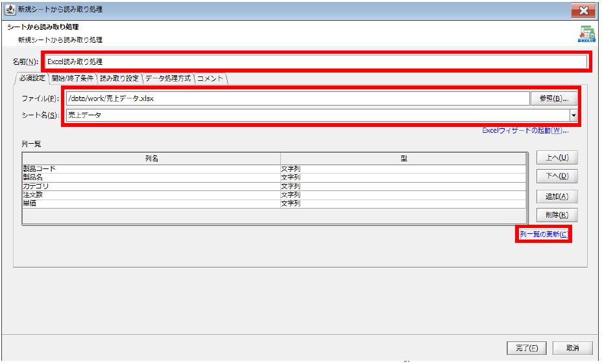Open the 読み取り設定 tab
The height and width of the screenshot is (364, 602).
pyautogui.click(x=119, y=78)
